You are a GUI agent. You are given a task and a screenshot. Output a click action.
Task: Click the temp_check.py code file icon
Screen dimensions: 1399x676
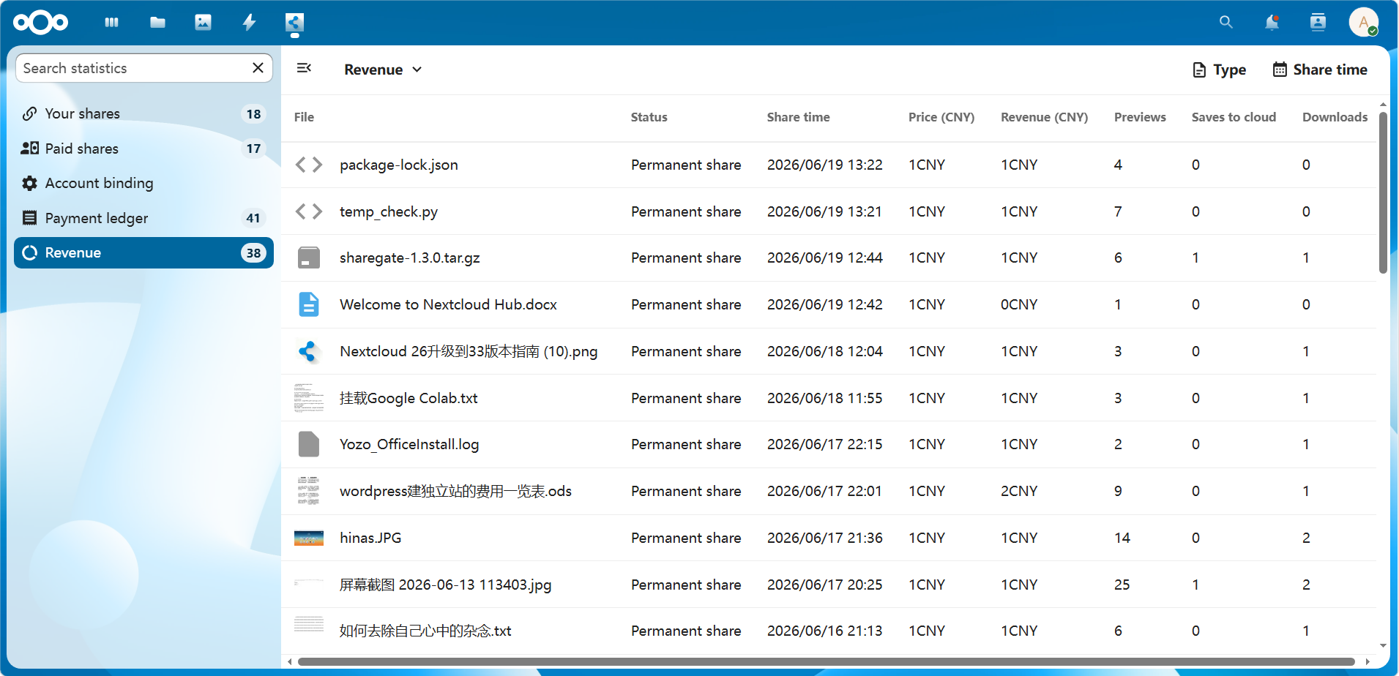point(309,211)
